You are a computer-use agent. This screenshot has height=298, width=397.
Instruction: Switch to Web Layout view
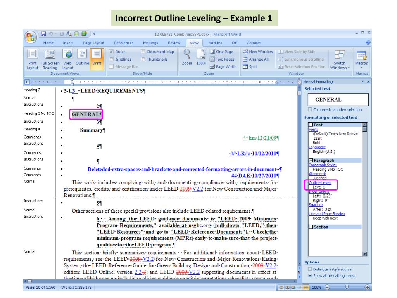67,59
